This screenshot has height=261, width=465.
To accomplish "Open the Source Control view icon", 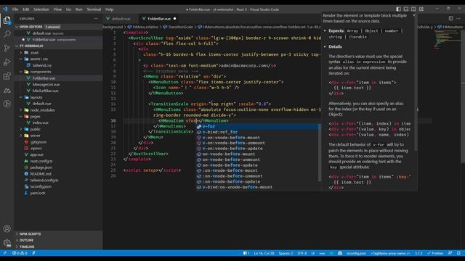I will [7, 48].
